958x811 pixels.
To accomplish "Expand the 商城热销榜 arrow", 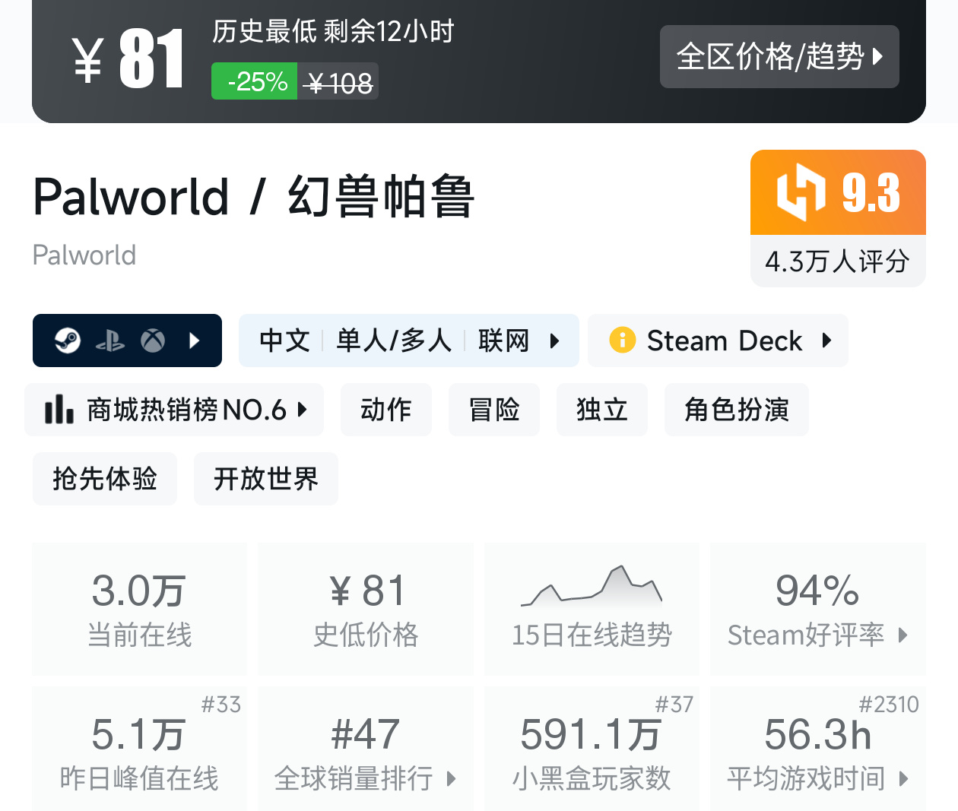I will 303,410.
